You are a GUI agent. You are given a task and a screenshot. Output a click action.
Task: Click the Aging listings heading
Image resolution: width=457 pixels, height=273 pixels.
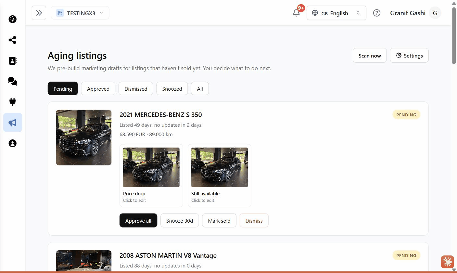point(77,56)
